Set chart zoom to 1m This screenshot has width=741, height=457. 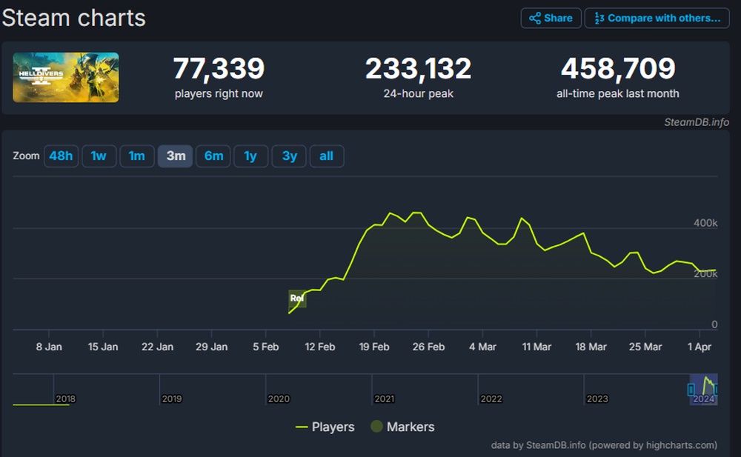pos(137,156)
